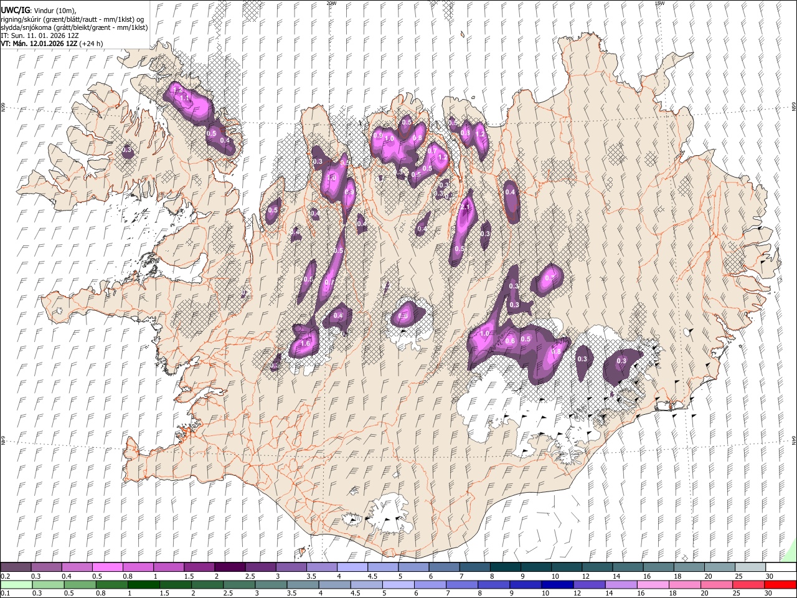The image size is (797, 598).
Task: Click the 1.6 precipitation value on the map
Action: click(305, 343)
